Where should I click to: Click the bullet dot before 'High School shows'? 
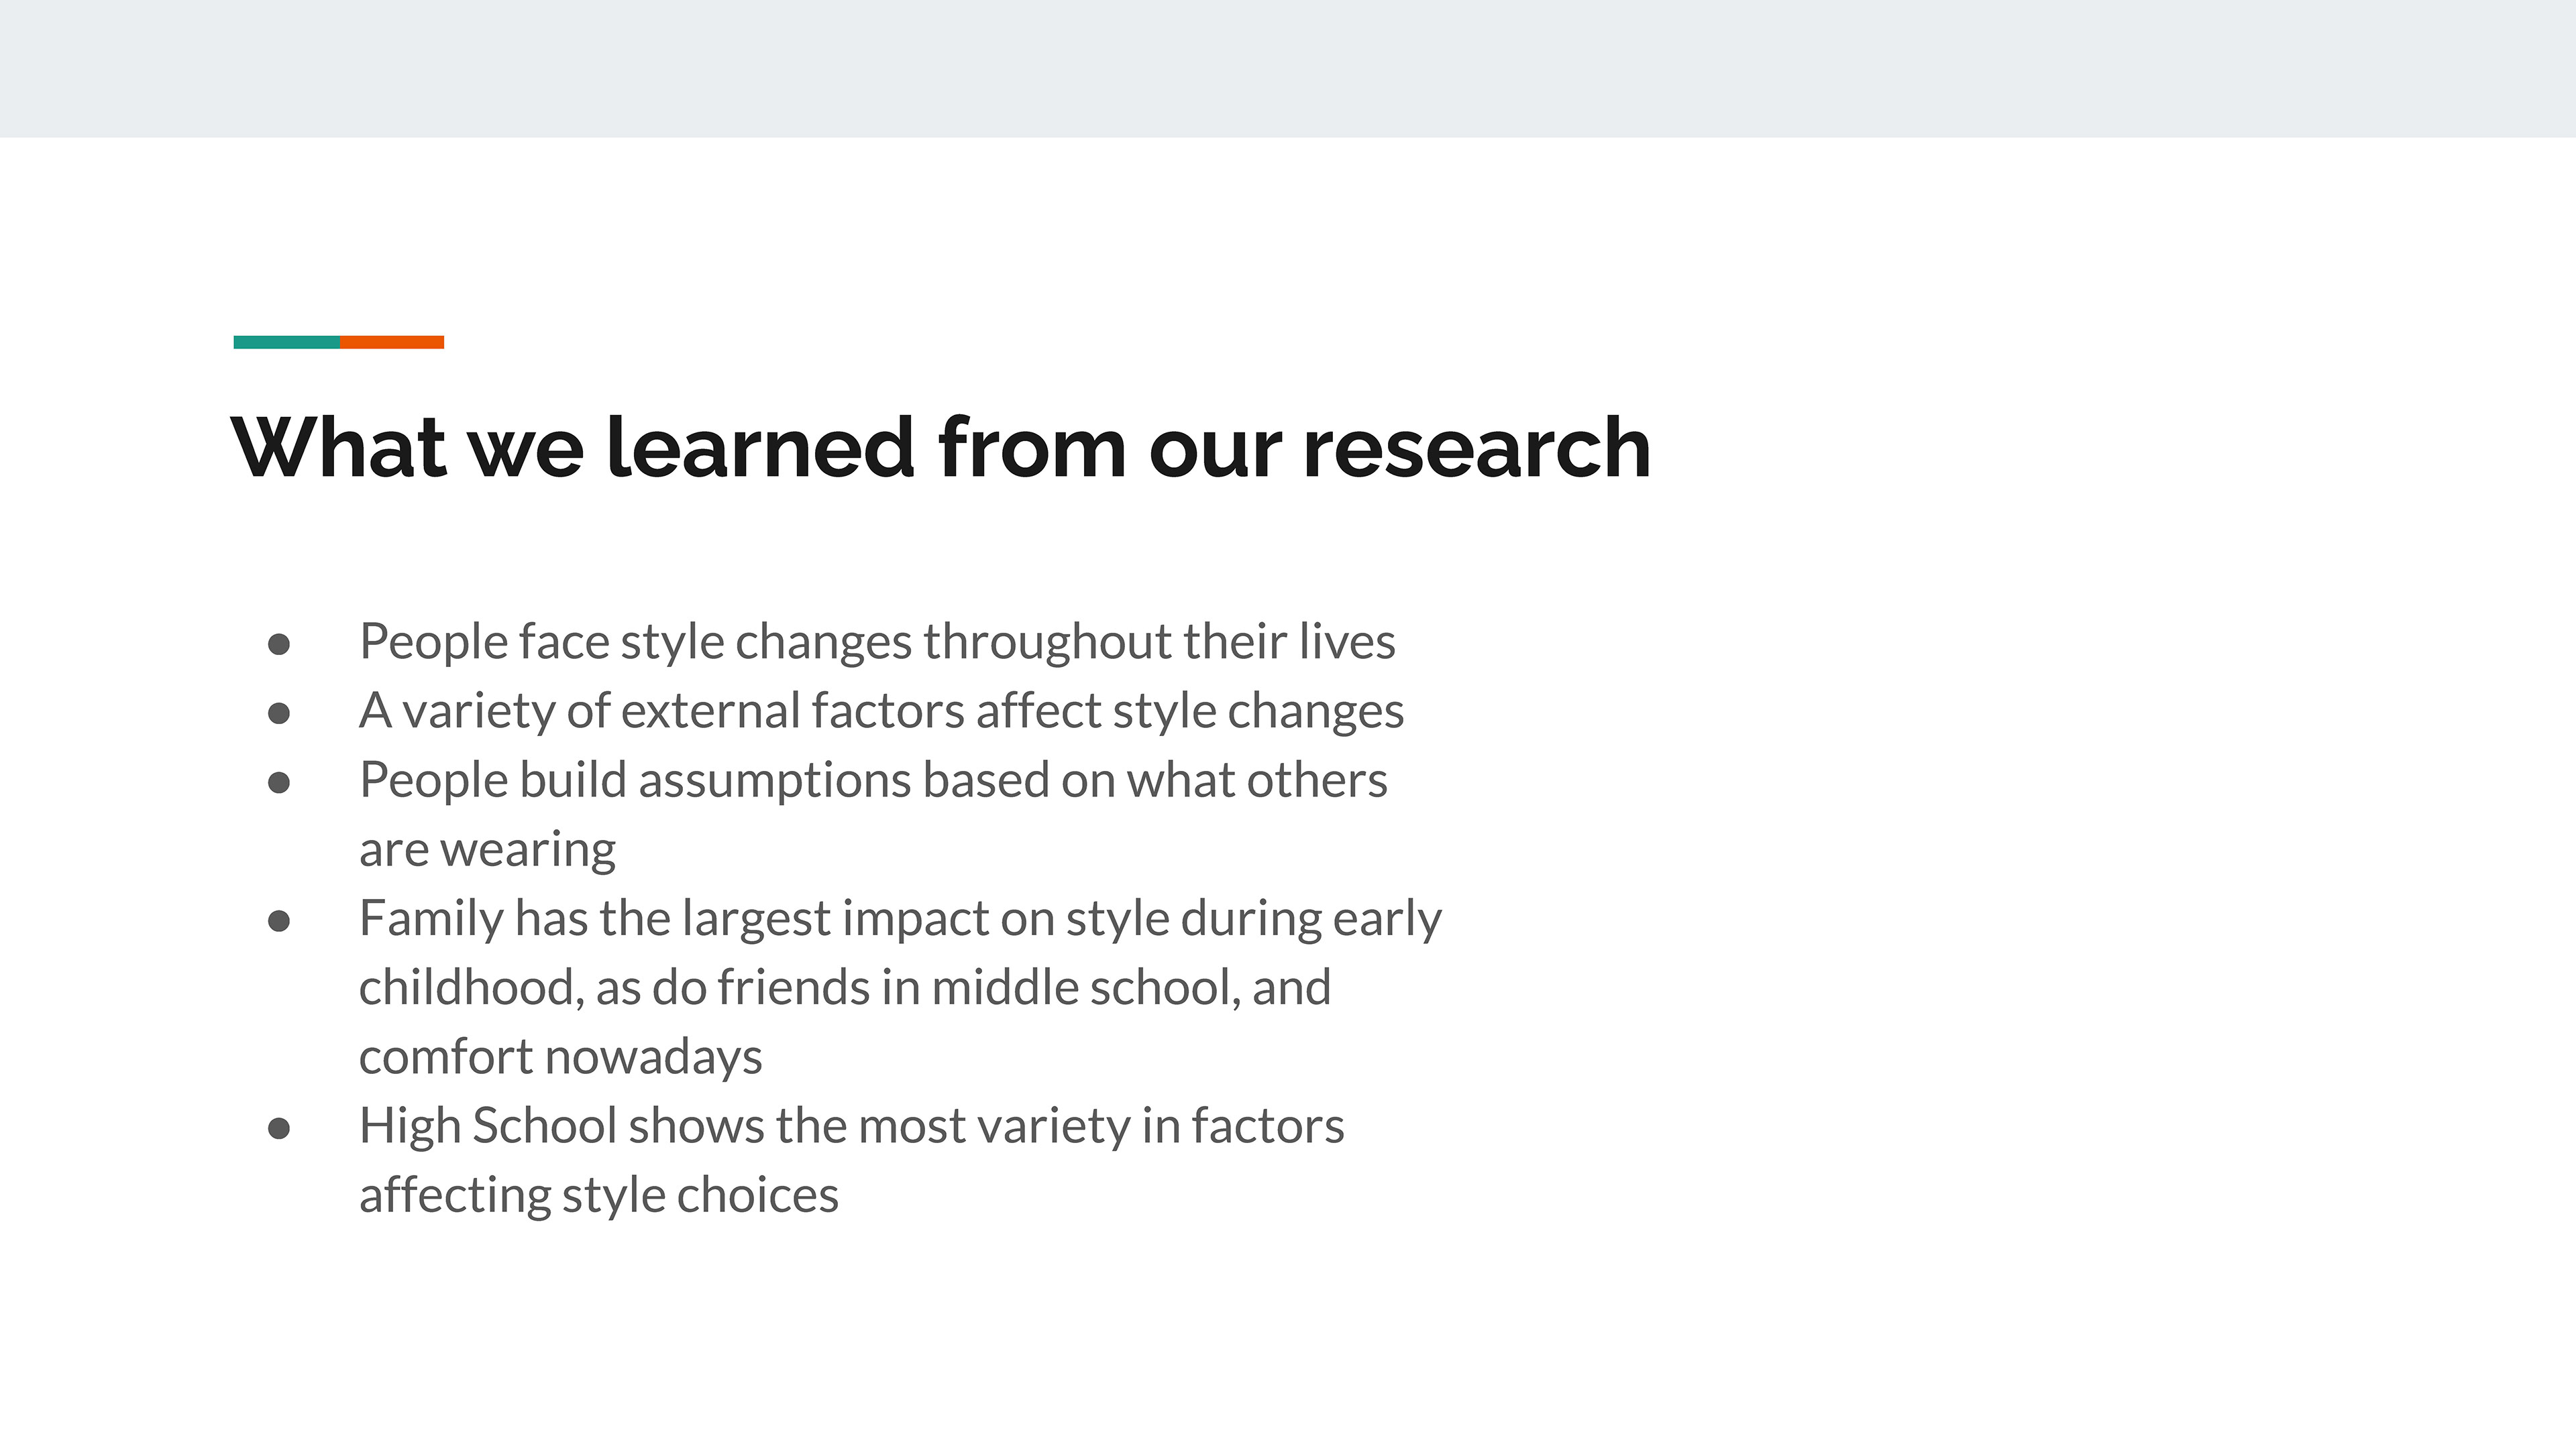click(279, 1128)
